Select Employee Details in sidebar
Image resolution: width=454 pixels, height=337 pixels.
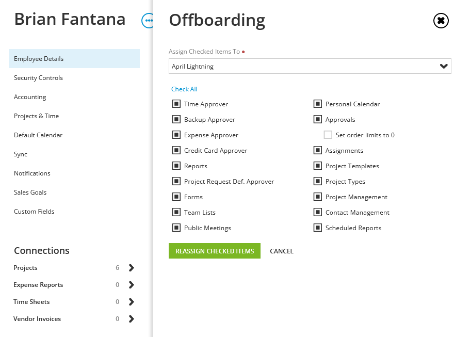coord(74,59)
